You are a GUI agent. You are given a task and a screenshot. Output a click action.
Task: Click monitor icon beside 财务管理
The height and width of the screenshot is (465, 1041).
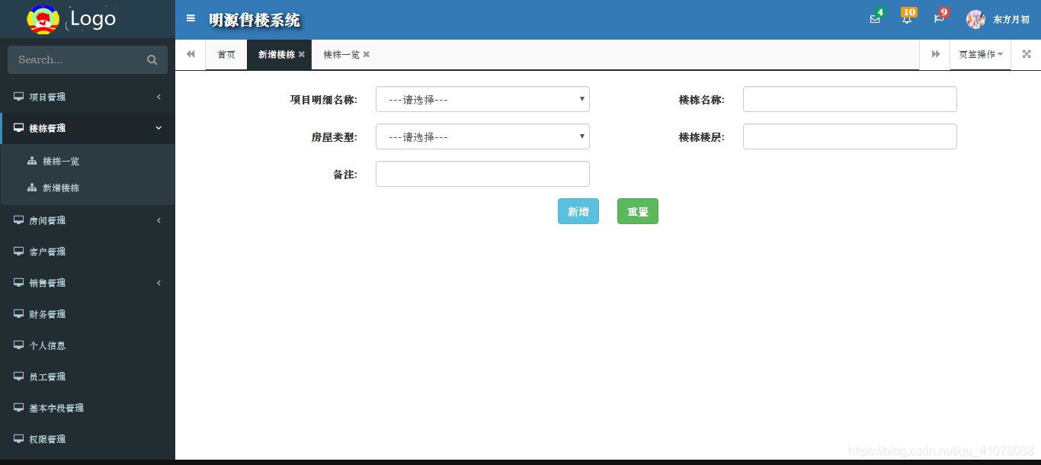(x=18, y=314)
